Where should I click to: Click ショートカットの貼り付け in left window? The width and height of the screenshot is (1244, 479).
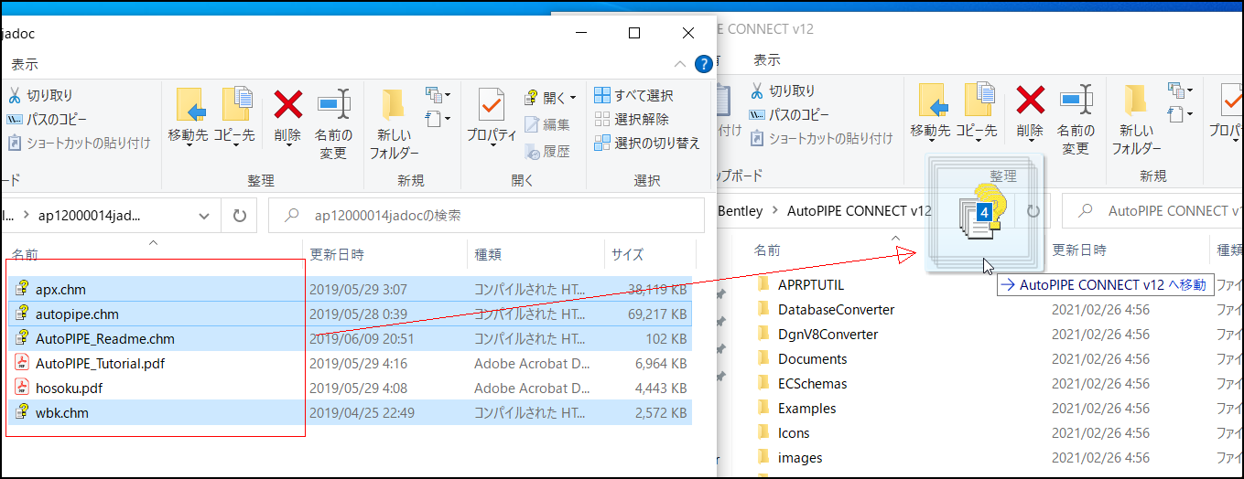[x=78, y=143]
